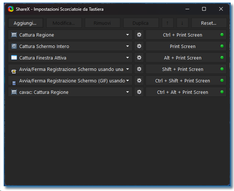Expand the Cattura Regione task dropdown arrow
Viewport: 234px width, 191px height.
[127, 35]
